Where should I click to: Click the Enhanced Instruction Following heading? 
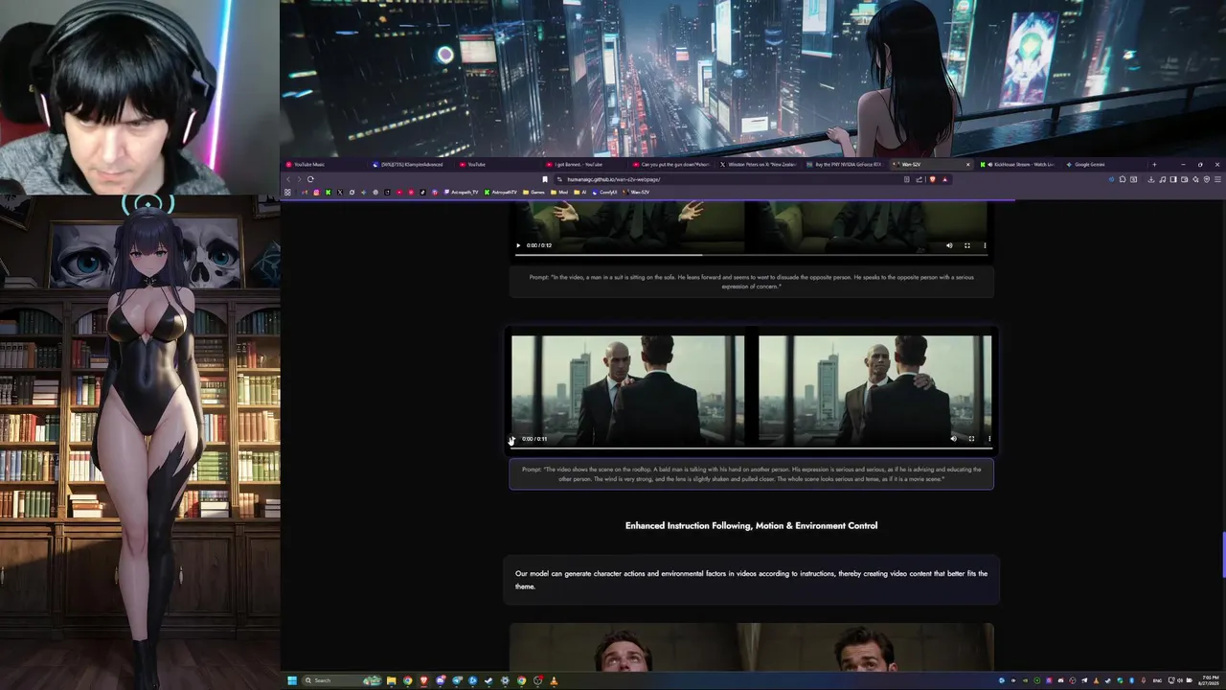pyautogui.click(x=751, y=525)
